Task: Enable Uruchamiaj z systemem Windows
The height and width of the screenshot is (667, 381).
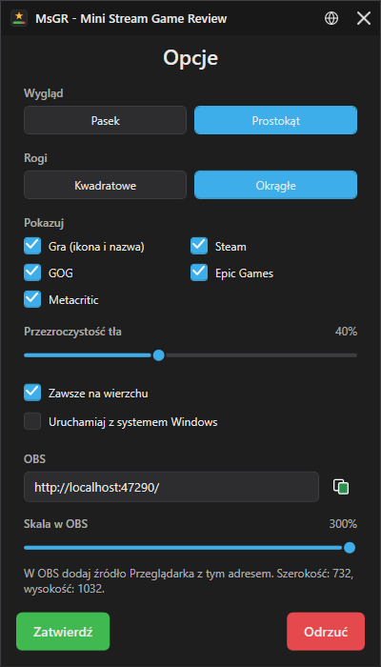Action: 32,421
